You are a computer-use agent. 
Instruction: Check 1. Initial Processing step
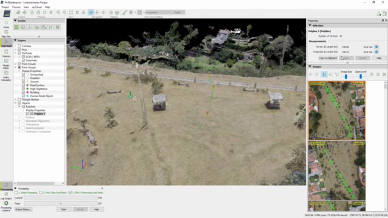tap(16, 193)
